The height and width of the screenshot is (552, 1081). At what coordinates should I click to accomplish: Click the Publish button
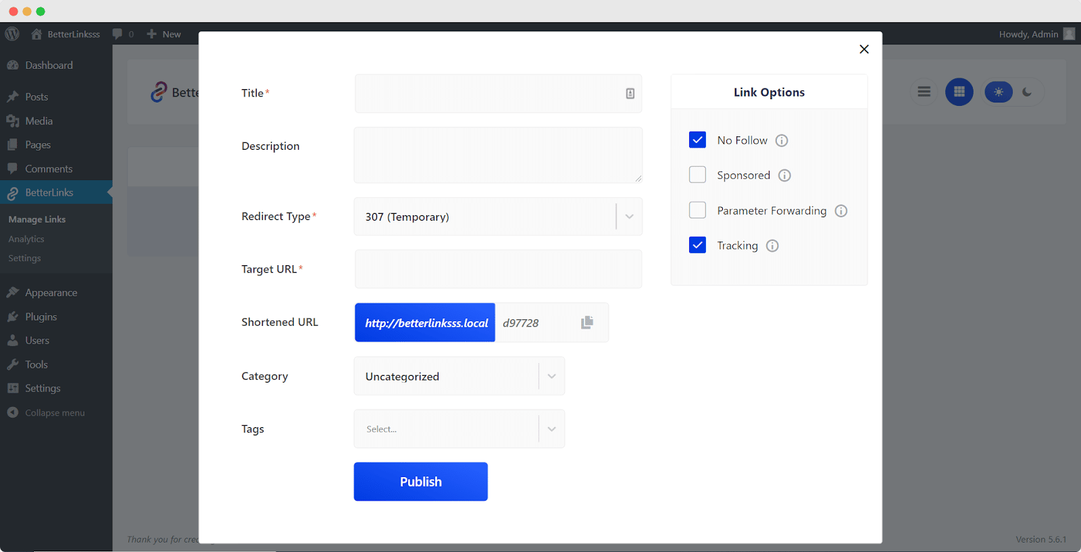[x=420, y=481]
